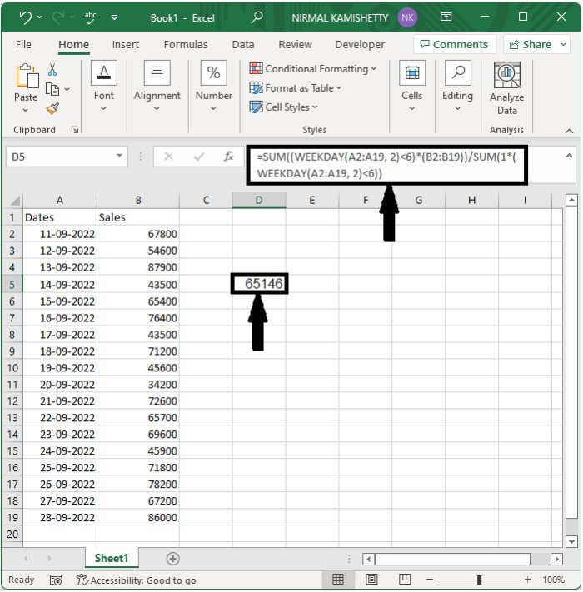Run spelling check abc icon
Image resolution: width=583 pixels, height=592 pixels.
90,17
